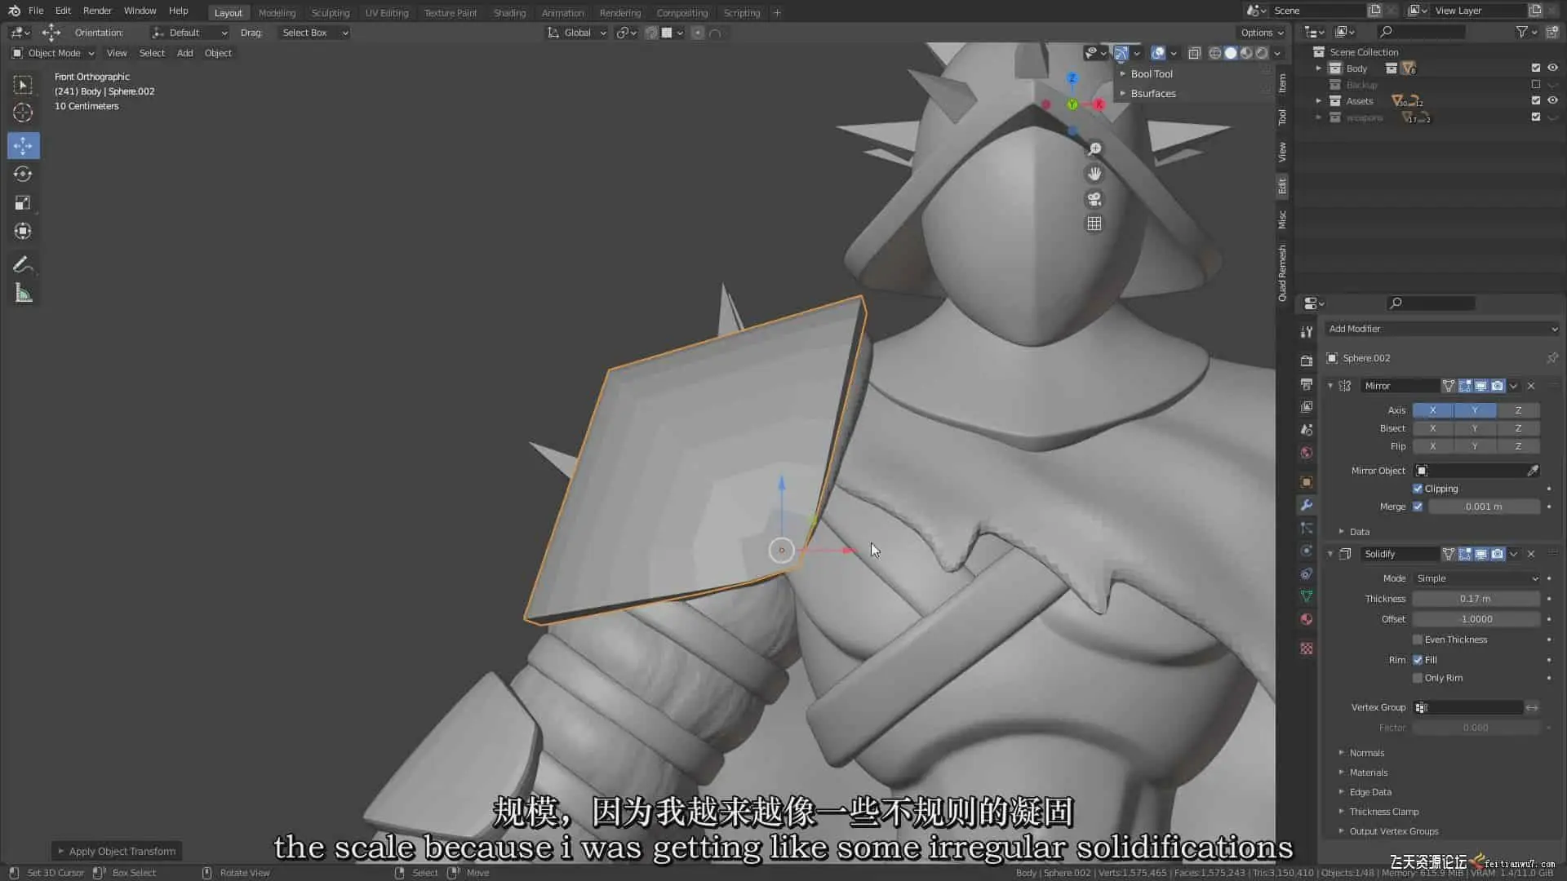This screenshot has height=881, width=1567.
Task: Open Solidify Mode dropdown showing Simple
Action: (1476, 578)
